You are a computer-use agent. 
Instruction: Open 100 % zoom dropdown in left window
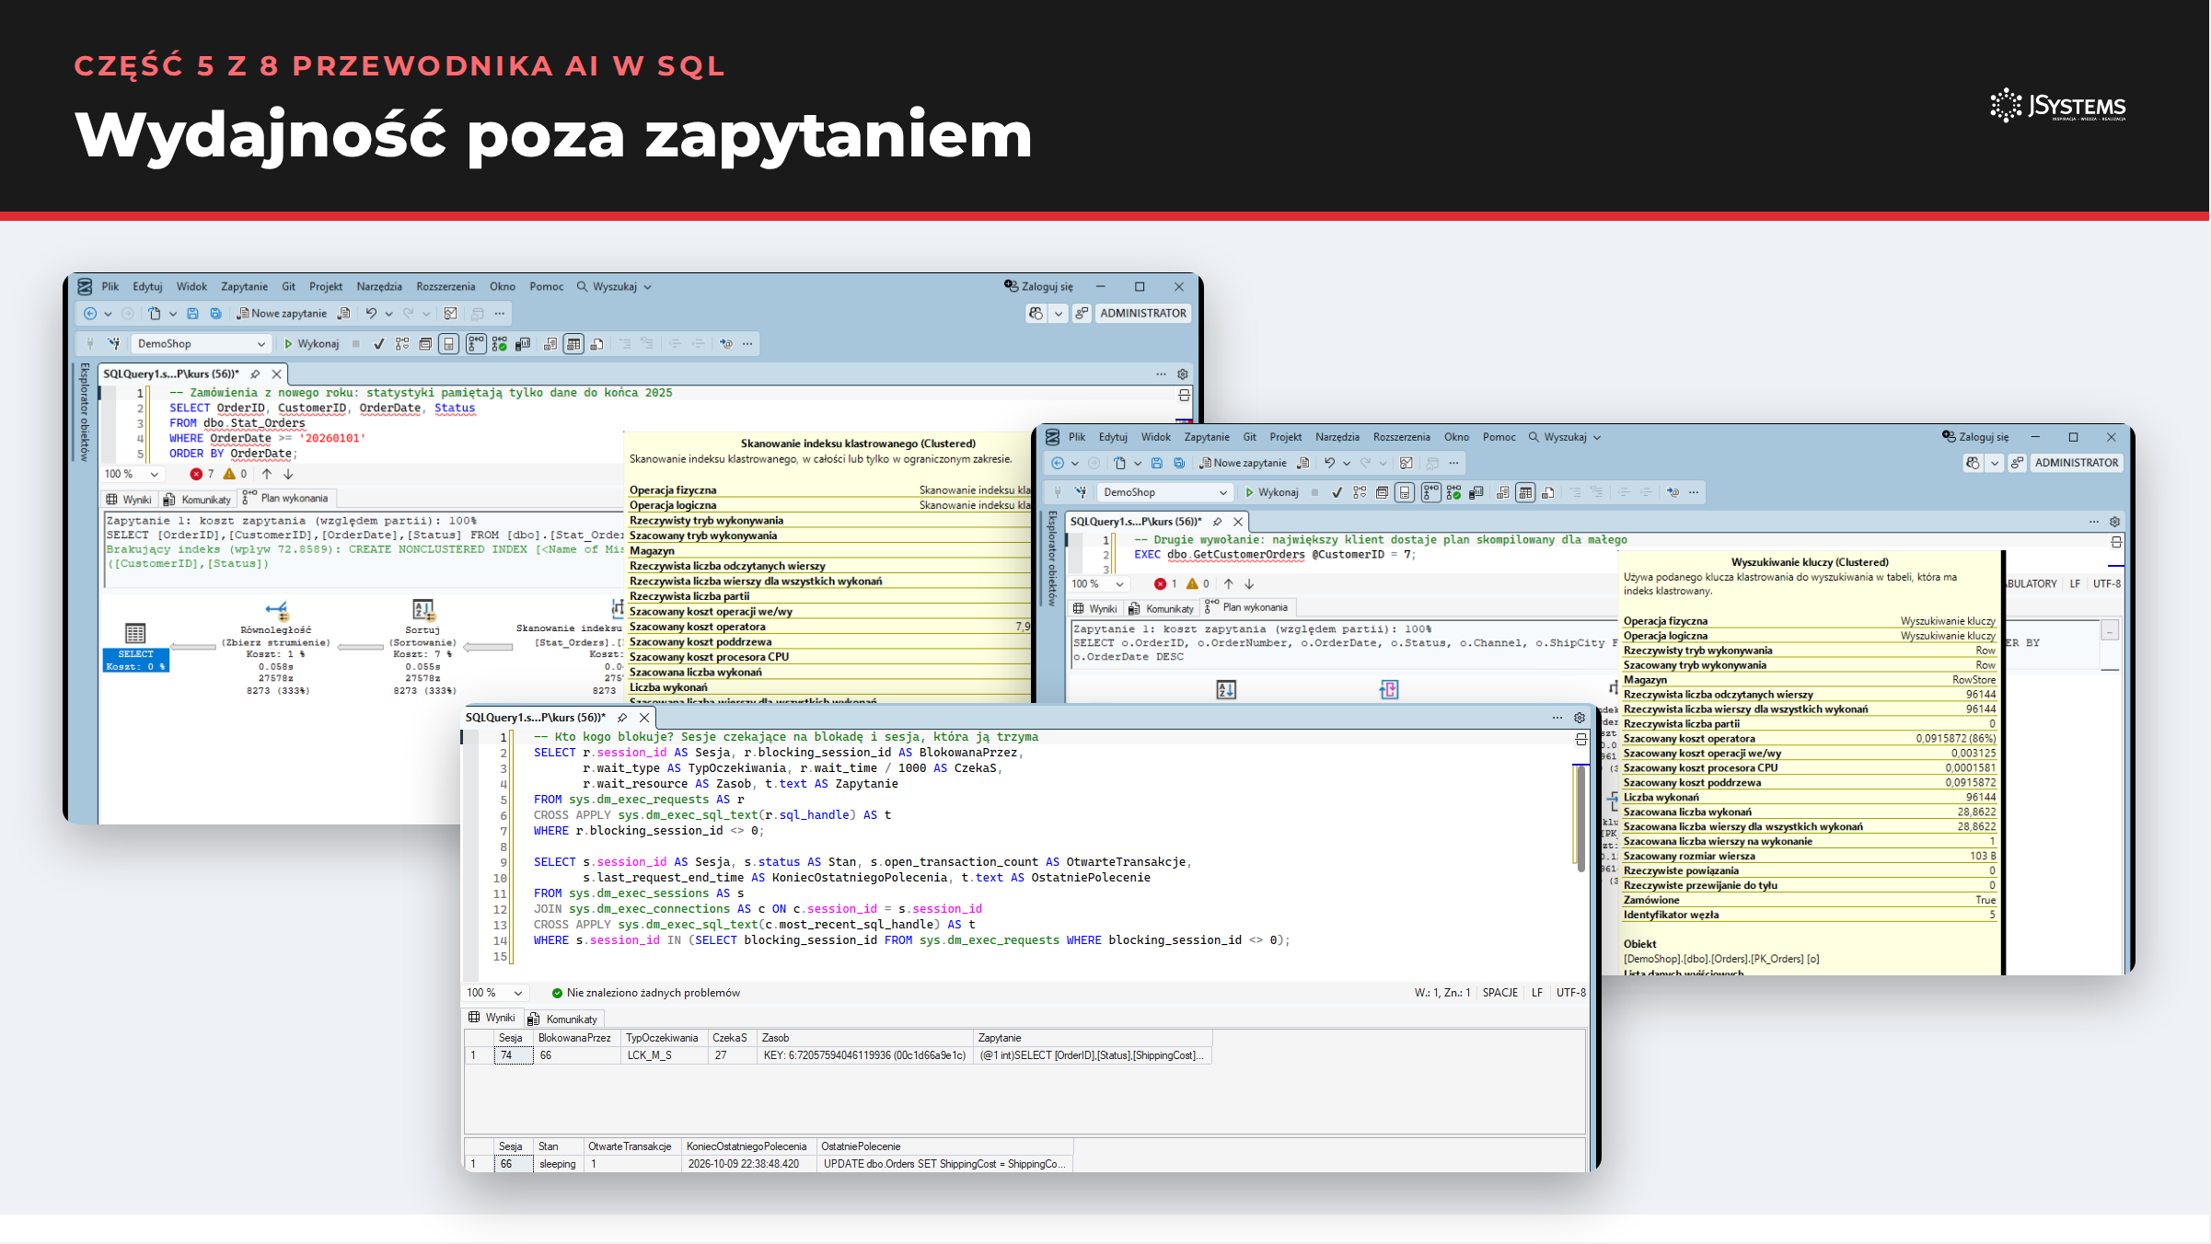tap(132, 475)
